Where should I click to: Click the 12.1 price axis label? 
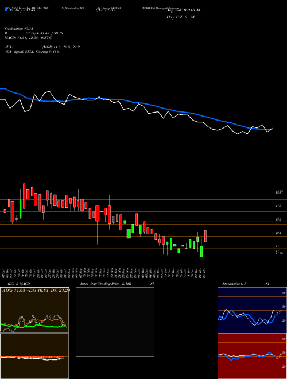click(278, 233)
